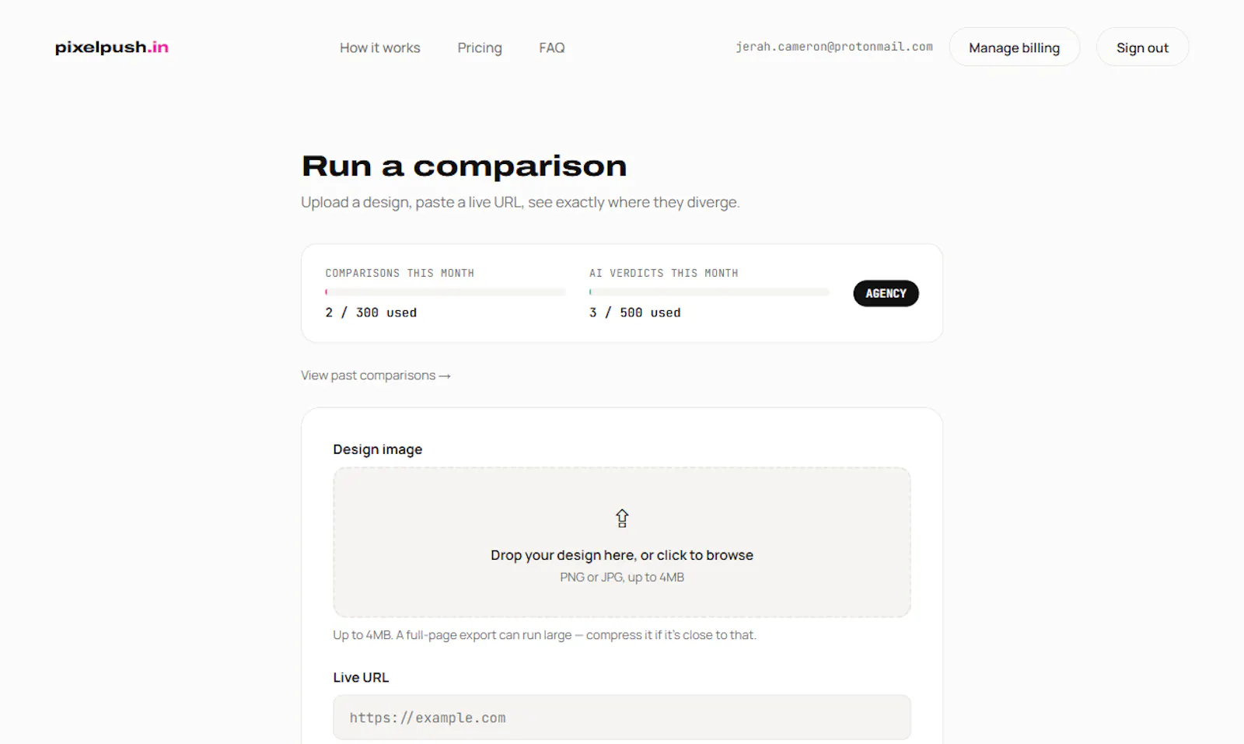
Task: Select the '2 / 300 used' text
Action: click(x=371, y=313)
